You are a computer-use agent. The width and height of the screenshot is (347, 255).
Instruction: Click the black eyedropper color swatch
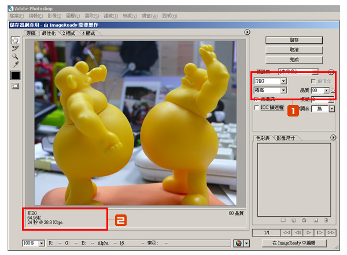click(15, 75)
